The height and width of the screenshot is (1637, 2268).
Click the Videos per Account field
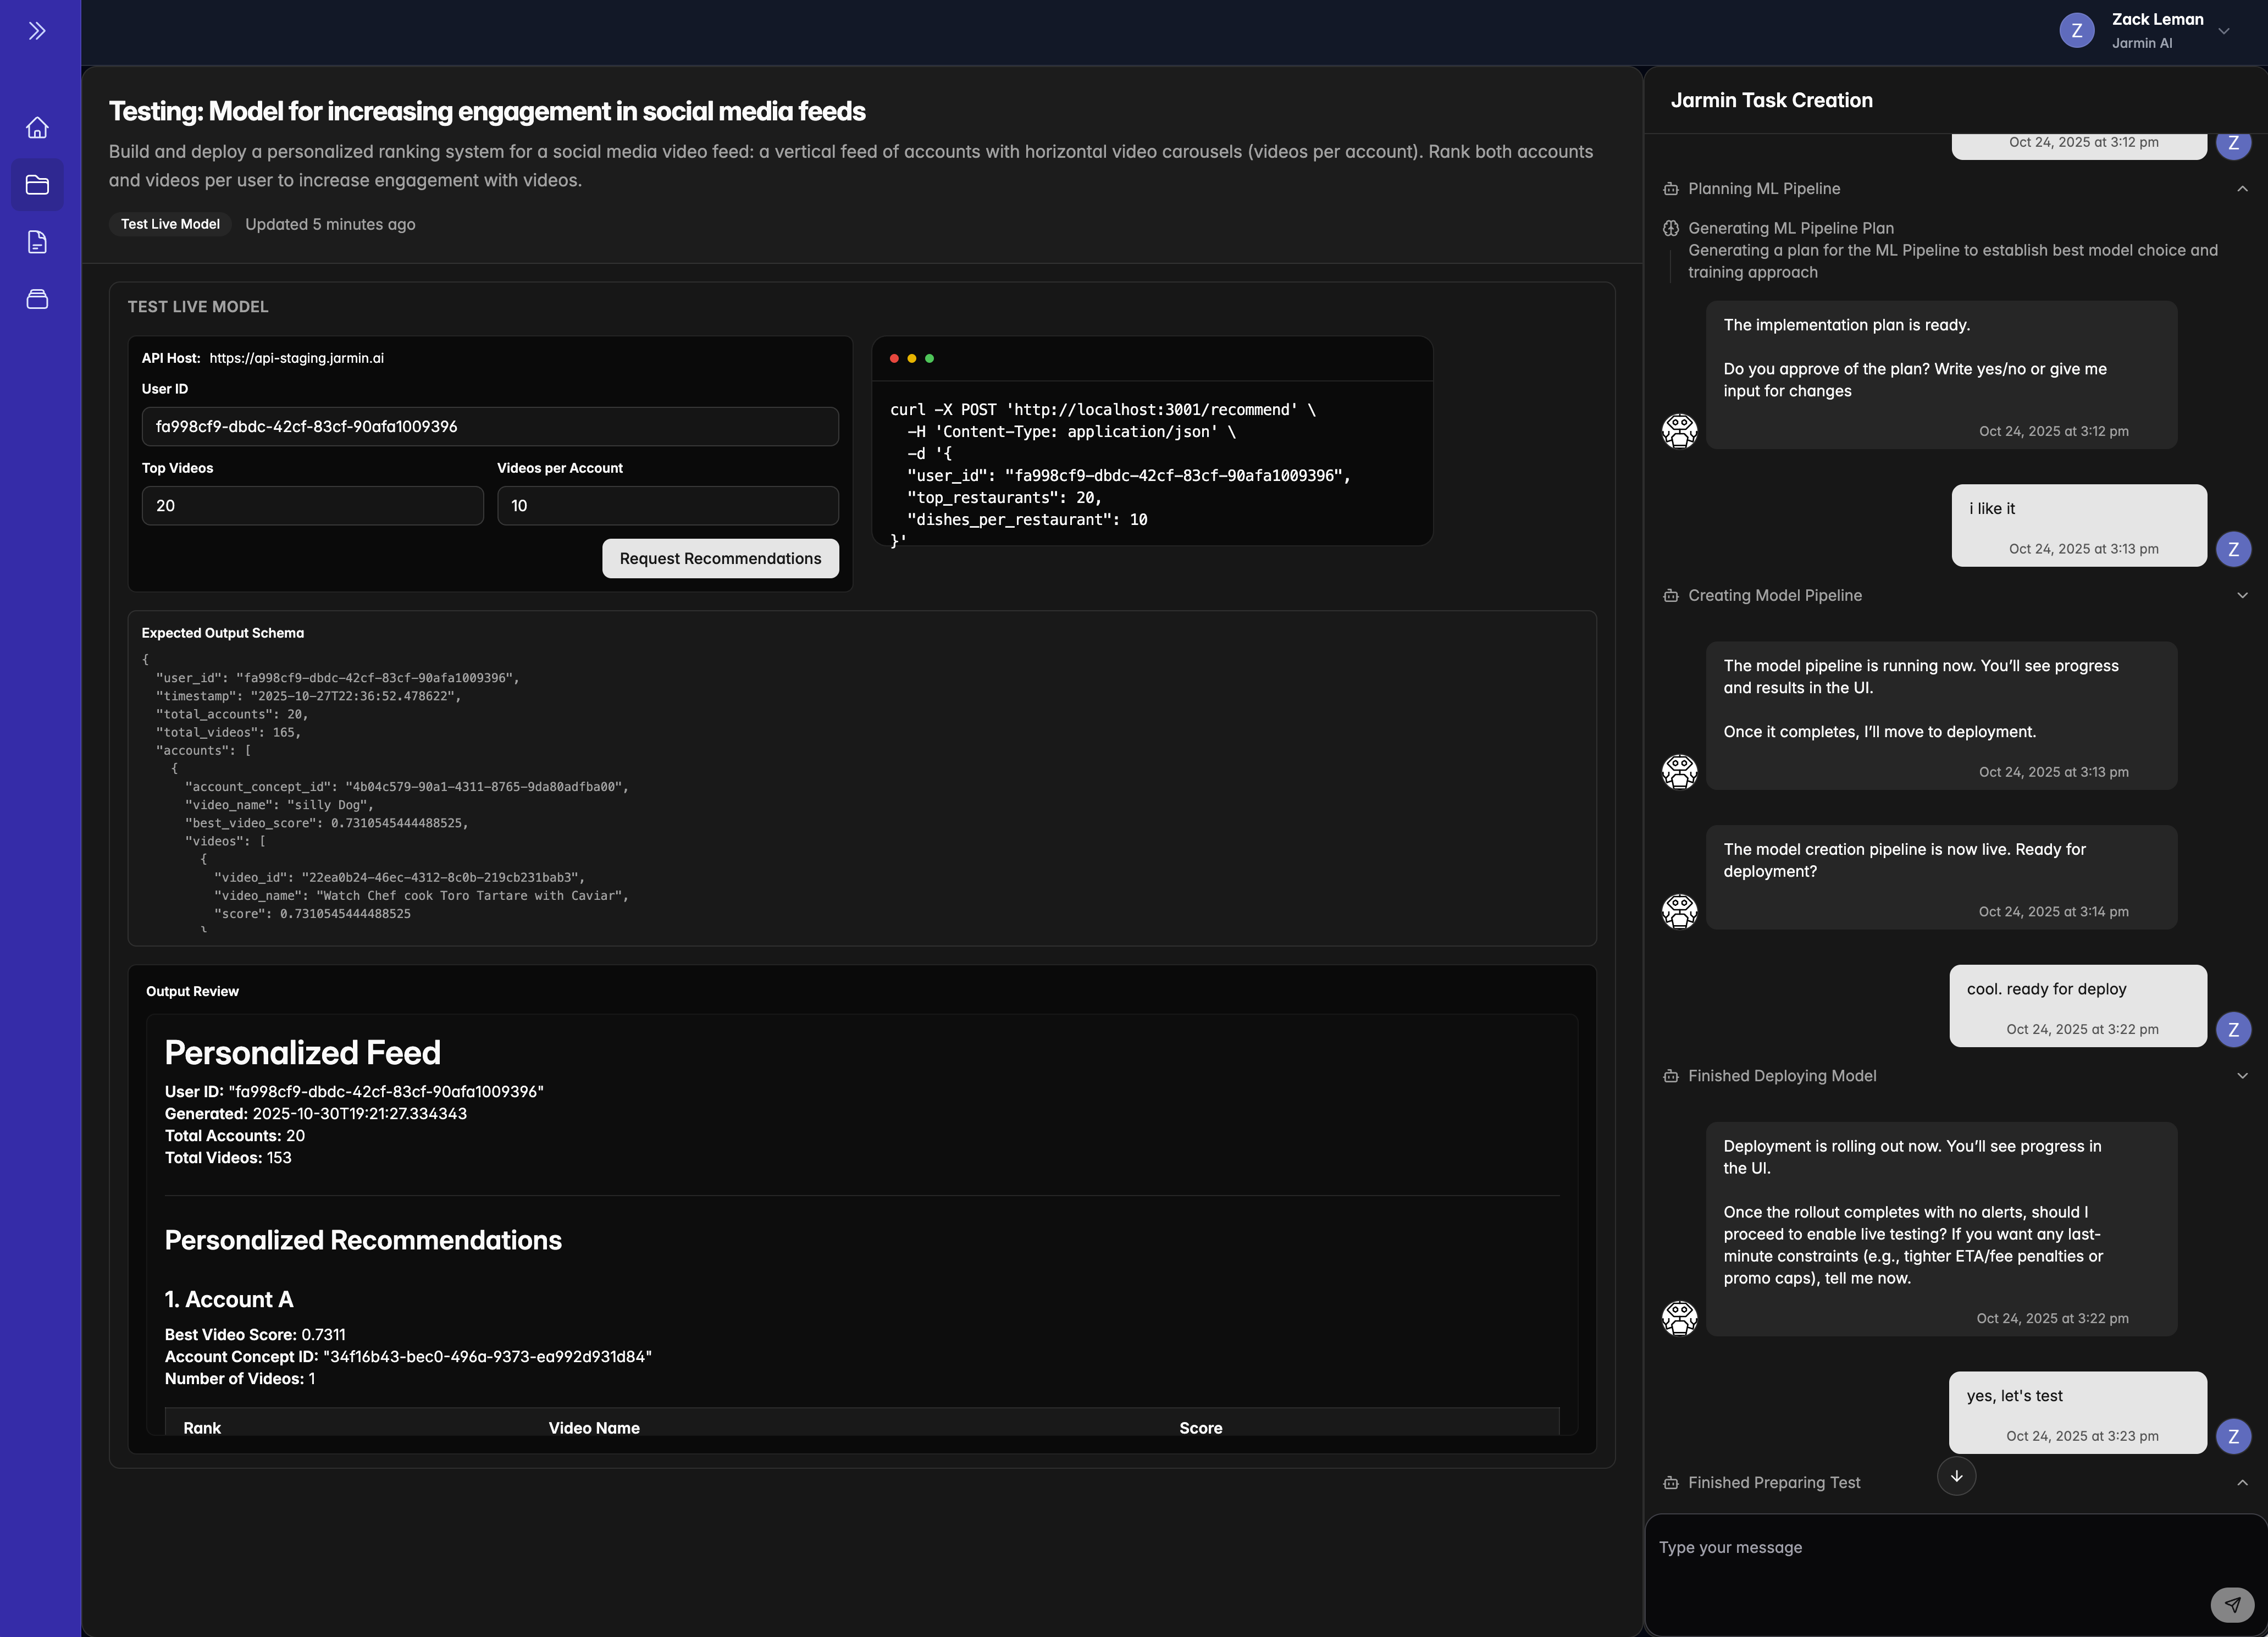click(667, 506)
